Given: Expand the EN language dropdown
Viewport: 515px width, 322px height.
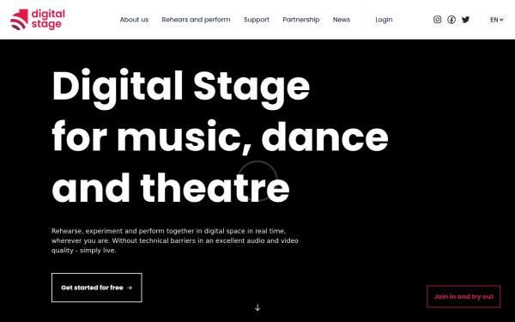Looking at the screenshot, I should pyautogui.click(x=496, y=20).
